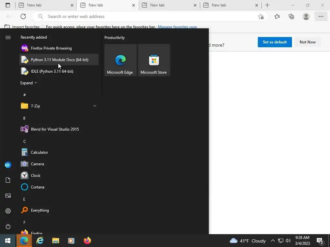Open the volume control in tray
The height and width of the screenshot is (247, 330).
288,241
